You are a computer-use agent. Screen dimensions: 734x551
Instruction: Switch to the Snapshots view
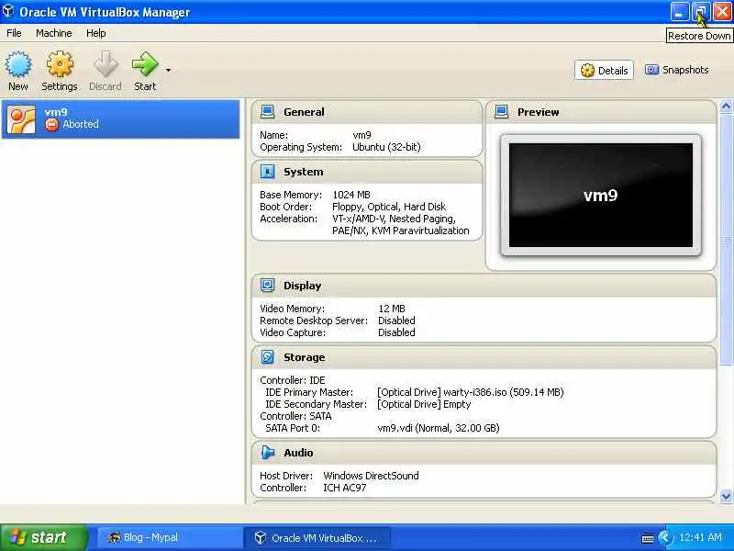677,70
